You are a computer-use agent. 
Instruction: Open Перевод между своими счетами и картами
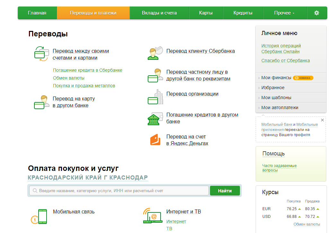coord(81,54)
